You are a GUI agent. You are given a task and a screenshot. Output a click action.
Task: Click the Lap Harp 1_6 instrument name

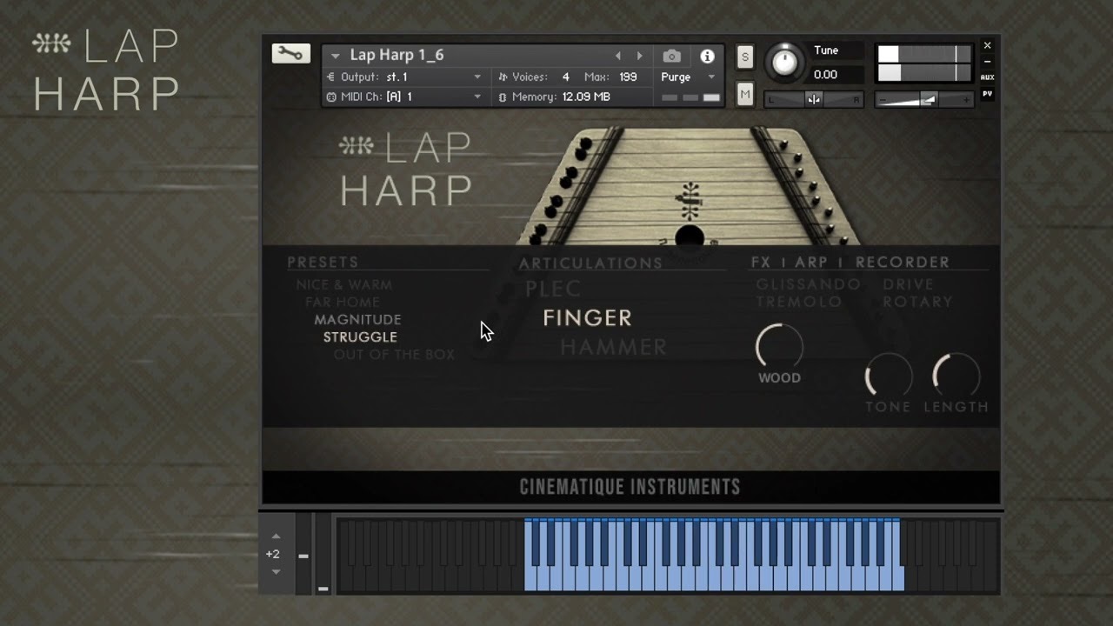[397, 55]
